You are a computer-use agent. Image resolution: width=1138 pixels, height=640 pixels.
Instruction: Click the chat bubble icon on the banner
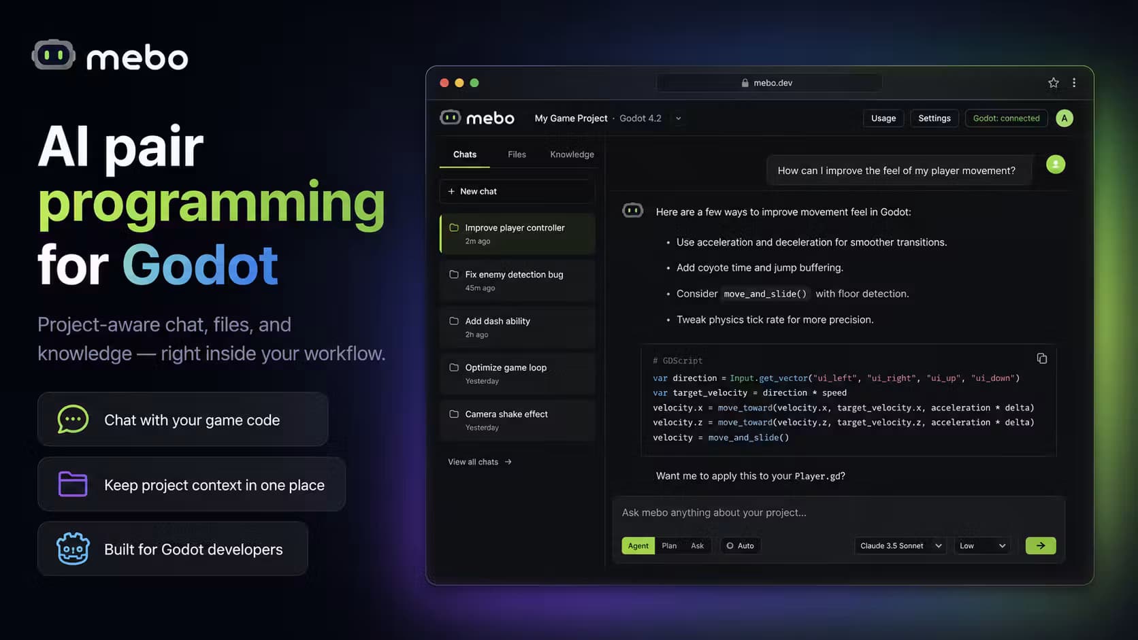73,420
